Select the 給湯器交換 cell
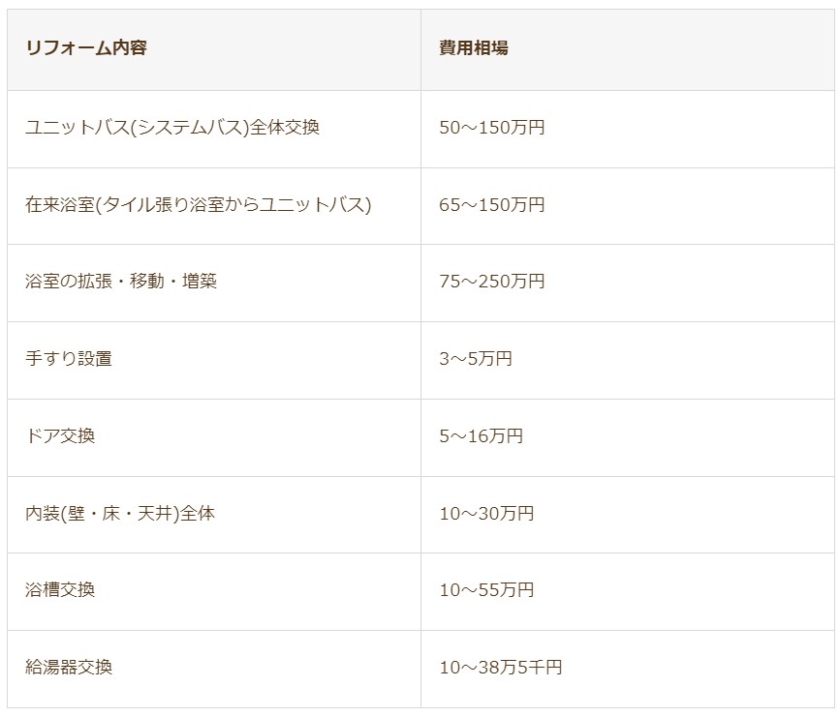Viewport: 840px width, 717px height. point(69,668)
